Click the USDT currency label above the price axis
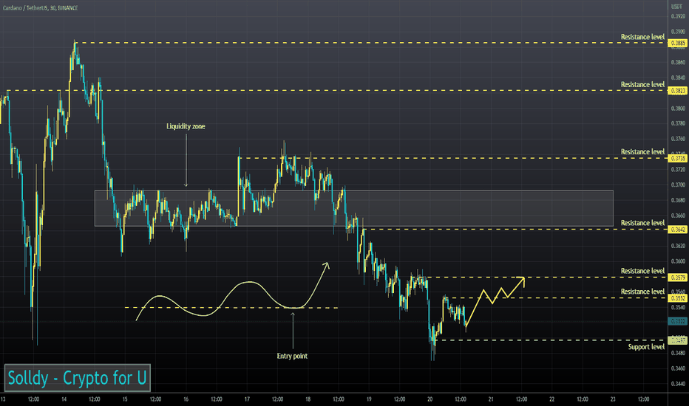Image resolution: width=689 pixels, height=406 pixels. click(676, 6)
